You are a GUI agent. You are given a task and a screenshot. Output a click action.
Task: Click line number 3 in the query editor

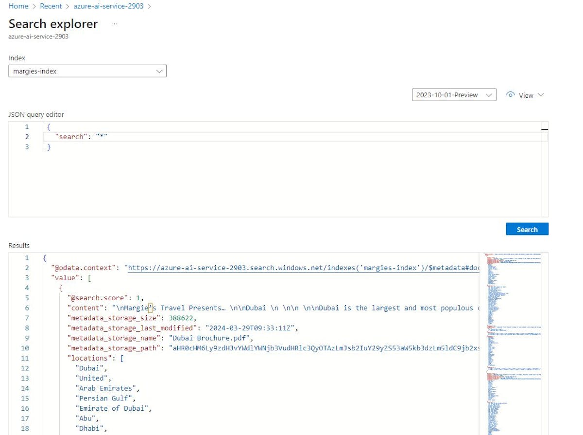(27, 146)
